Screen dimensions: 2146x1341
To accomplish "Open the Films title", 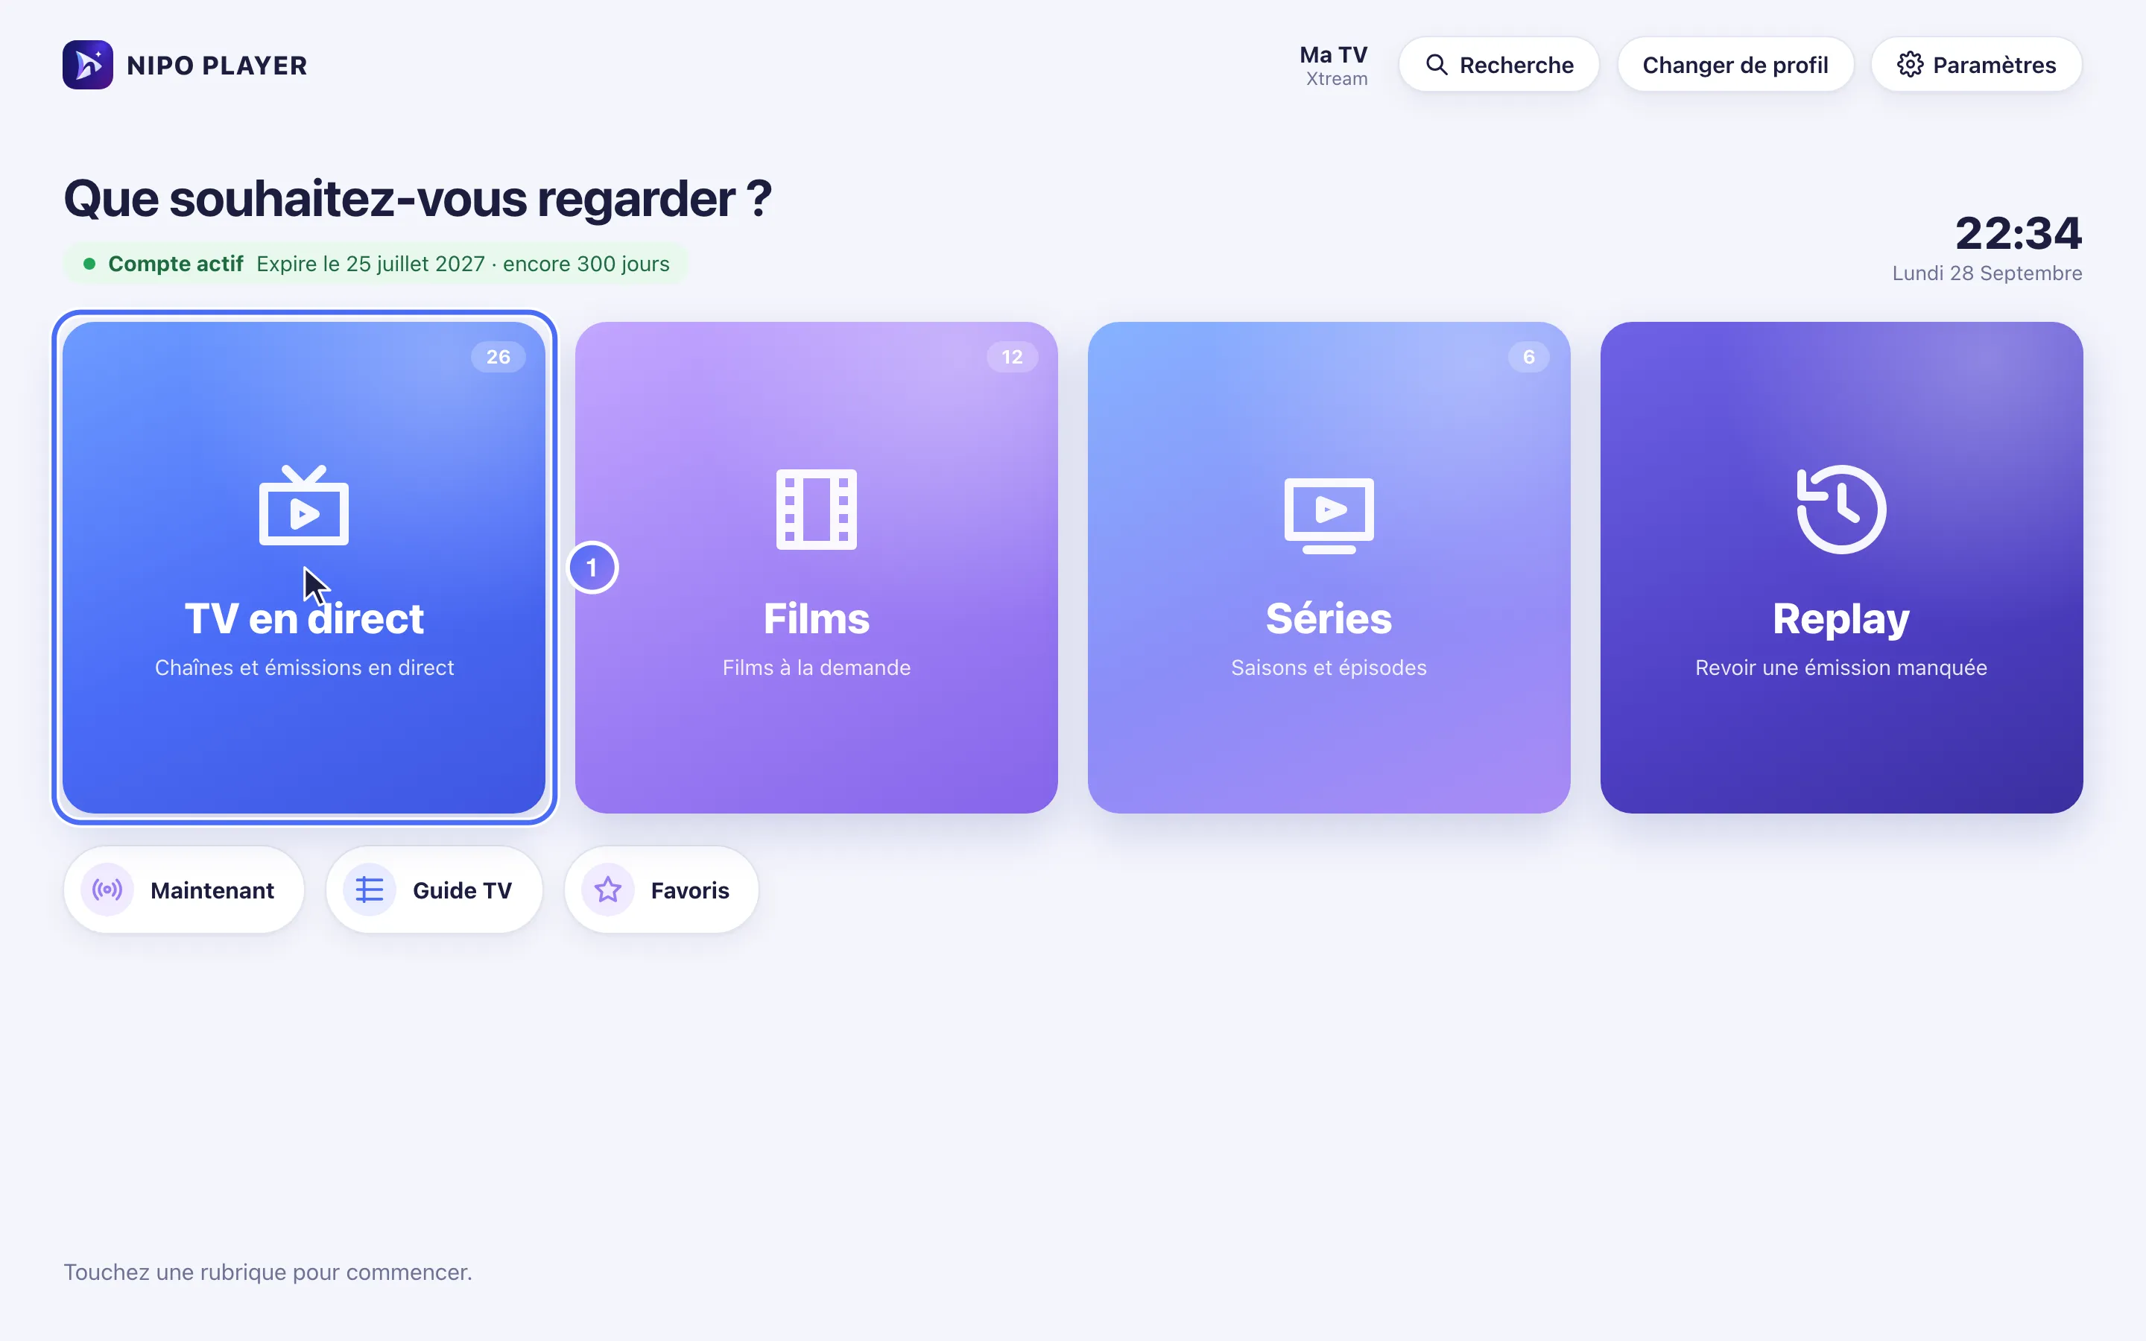I will [x=817, y=618].
